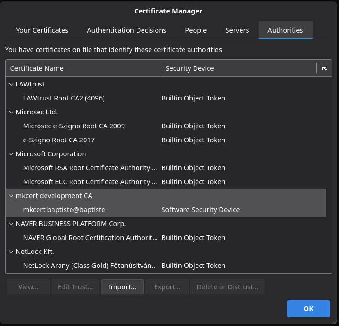Click the View... button
Viewport: 339px width, 326px height.
[28, 287]
